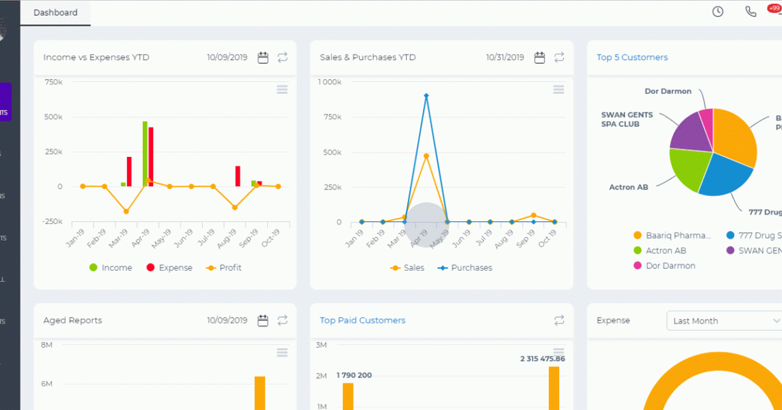Viewport: 782px width, 410px height.
Task: Click the Aged Reports title
Action: [x=72, y=320]
